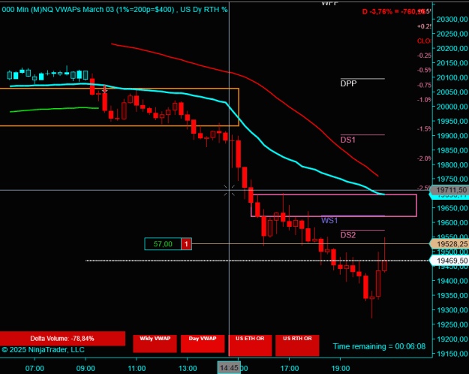Screen dimensions: 469x374
Task: Select the white dotted horizontal line
Action: tap(257, 261)
